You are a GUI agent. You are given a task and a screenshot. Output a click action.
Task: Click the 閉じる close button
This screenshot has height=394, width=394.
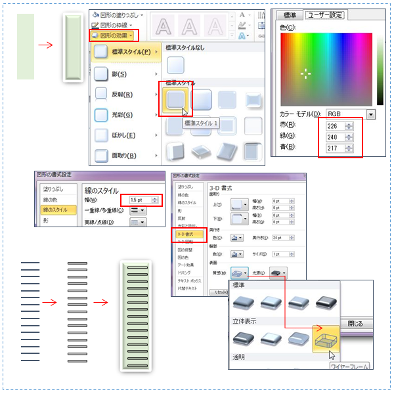pos(355,324)
